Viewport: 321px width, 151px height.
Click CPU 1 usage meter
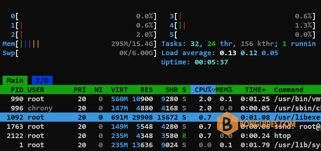tap(84, 26)
